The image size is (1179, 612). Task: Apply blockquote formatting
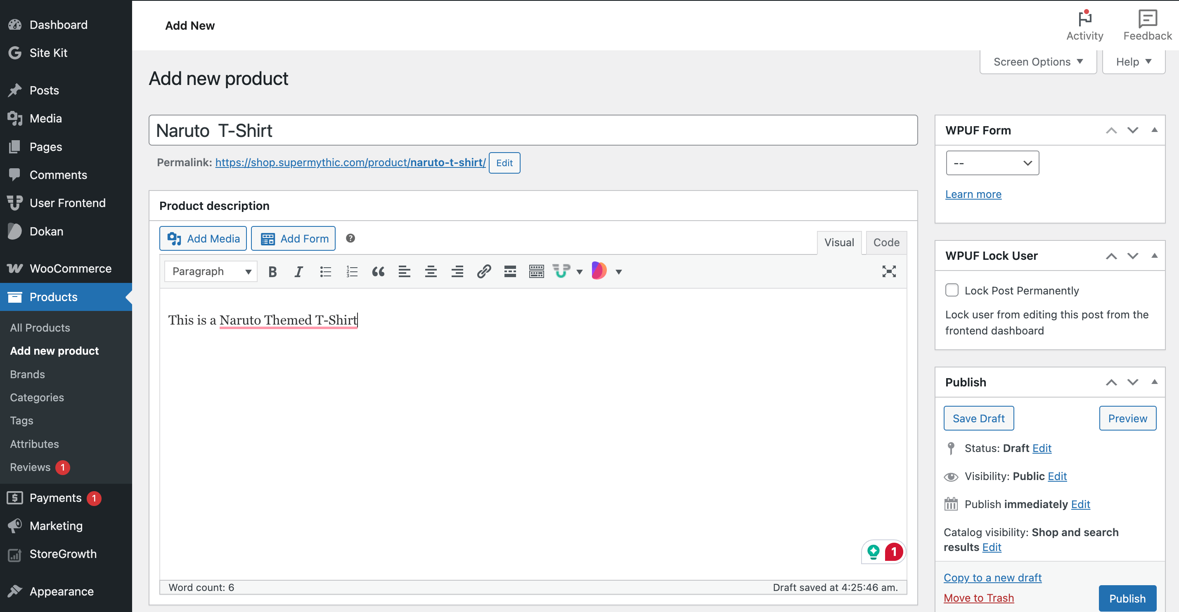click(378, 271)
